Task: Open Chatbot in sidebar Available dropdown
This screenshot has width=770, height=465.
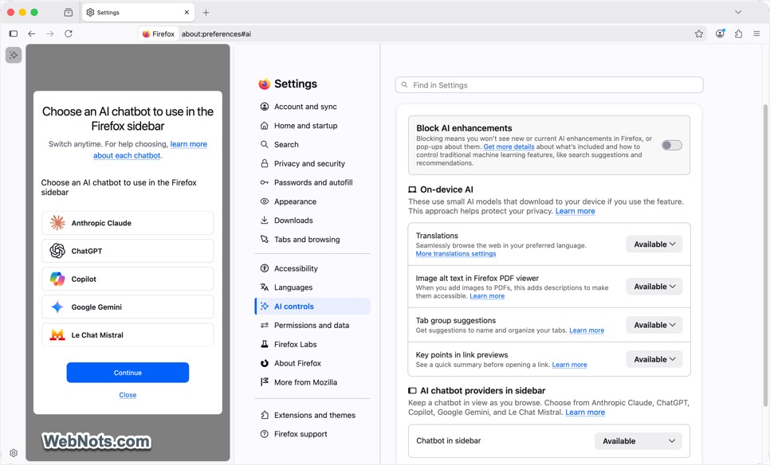Action: tap(638, 441)
